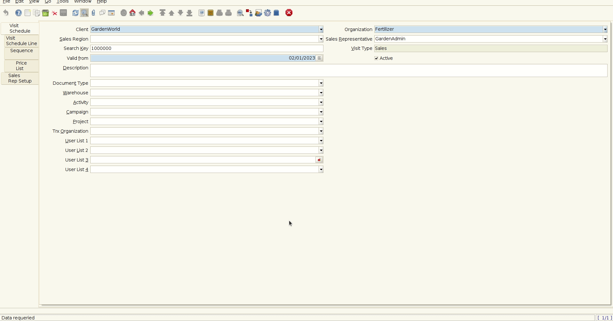Open the Sales Representative dropdown
This screenshot has height=321, width=613.
point(605,39)
